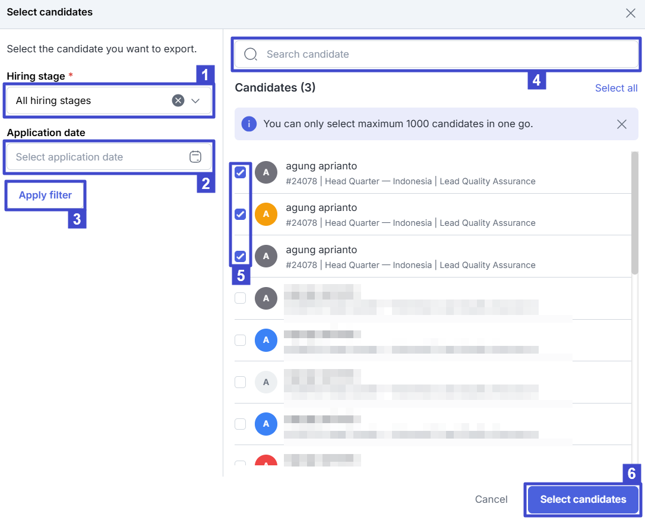Uncheck the third agung aprianto checkbox
Screen dimensions: 645x520
click(x=240, y=256)
